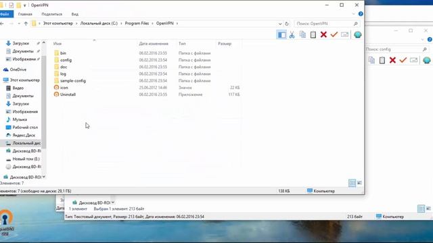Expand breadcrumb arrow after Этот компьютер
Image resolution: width=433 pixels, height=243 pixels.
point(76,24)
